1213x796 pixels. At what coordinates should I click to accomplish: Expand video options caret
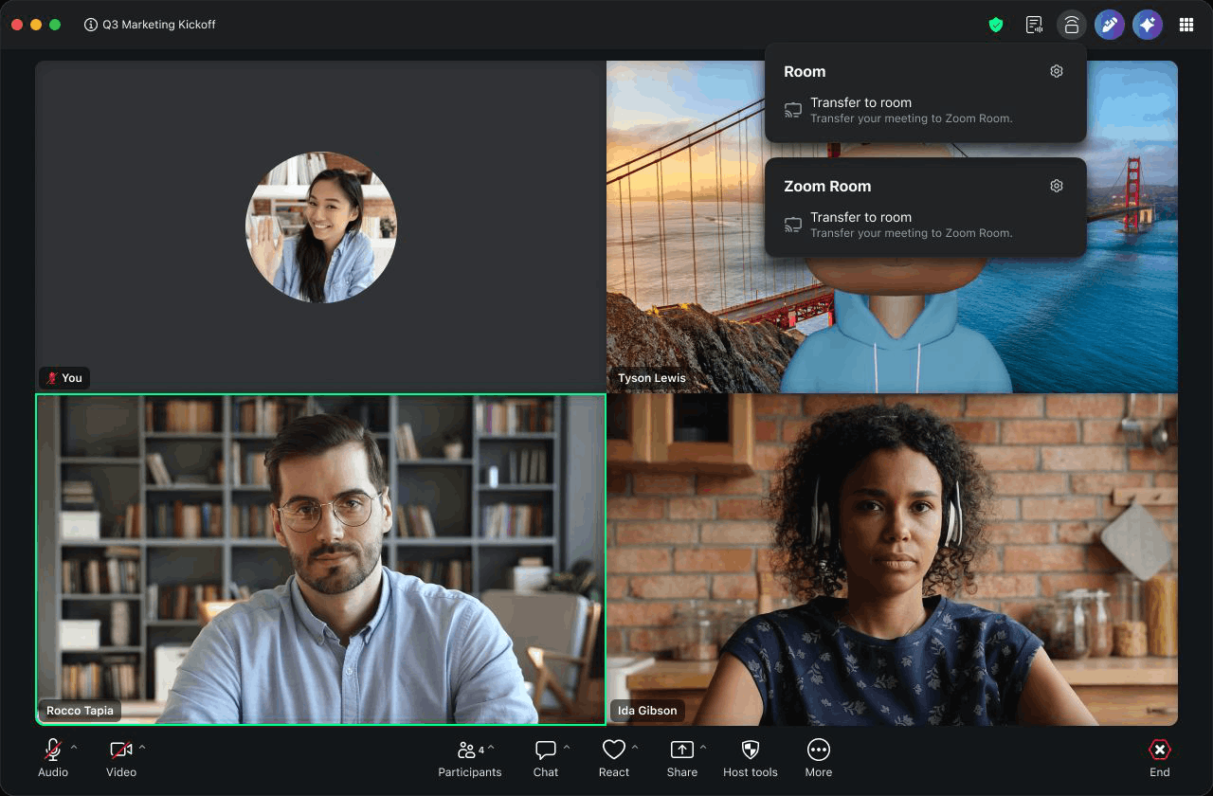[142, 748]
